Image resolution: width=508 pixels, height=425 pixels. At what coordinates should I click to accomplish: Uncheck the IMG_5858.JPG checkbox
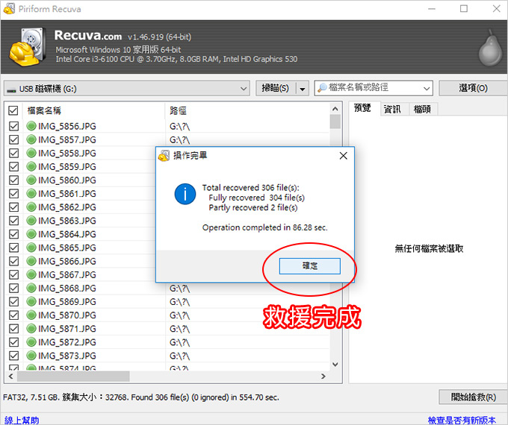tap(13, 153)
